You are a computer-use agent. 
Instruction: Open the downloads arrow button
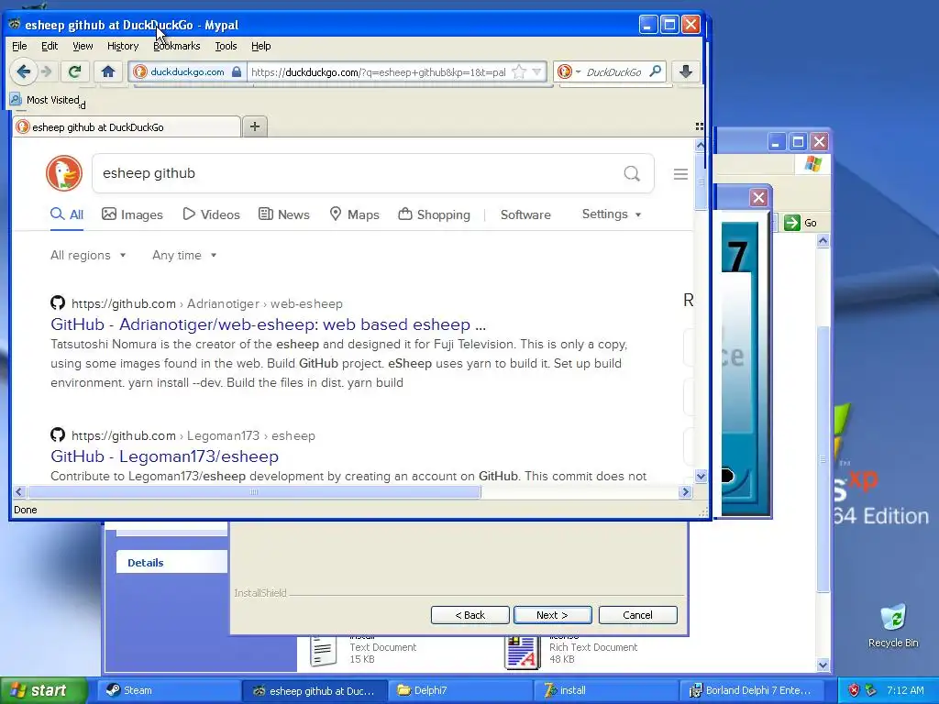[x=686, y=71]
